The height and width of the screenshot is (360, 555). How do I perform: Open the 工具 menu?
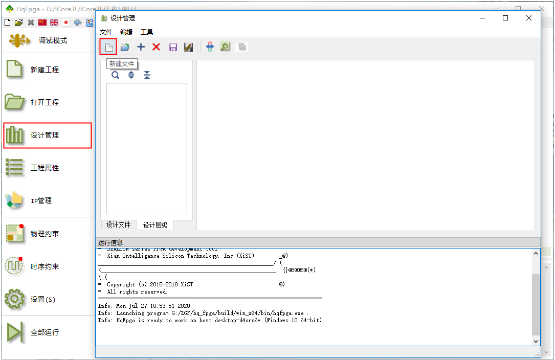coord(147,32)
